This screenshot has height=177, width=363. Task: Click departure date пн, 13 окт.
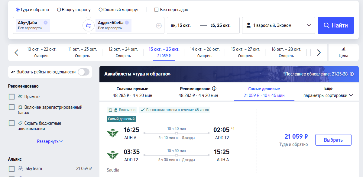click(x=181, y=25)
